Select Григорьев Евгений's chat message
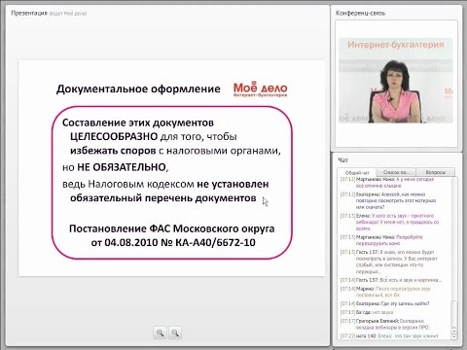 click(385, 324)
